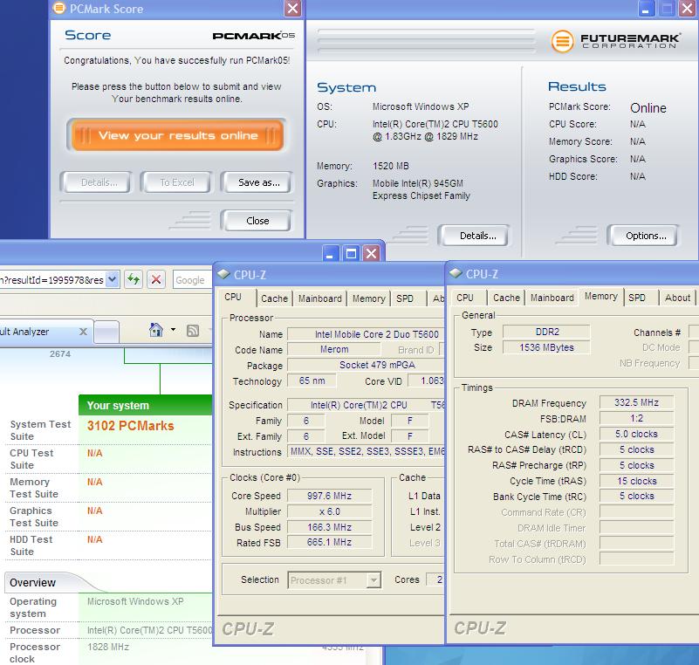
Task: Click FSB:DRAM ratio value 1:2
Action: (636, 418)
